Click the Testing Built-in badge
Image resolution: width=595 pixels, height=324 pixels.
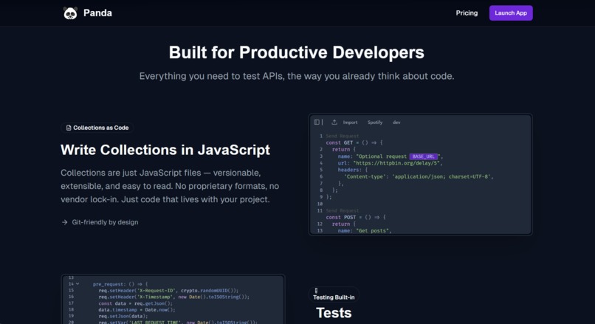(334, 294)
